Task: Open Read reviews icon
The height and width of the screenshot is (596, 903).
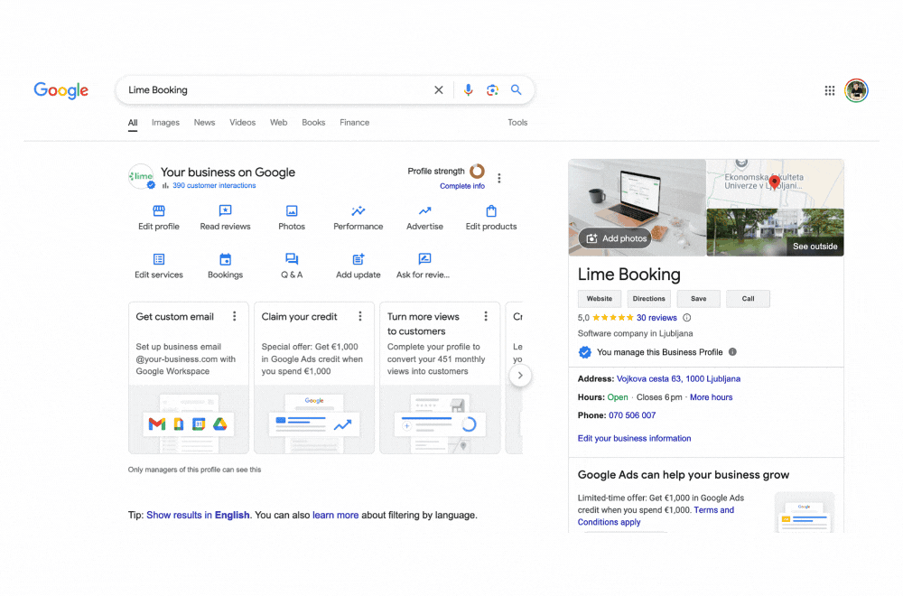Action: [x=225, y=210]
